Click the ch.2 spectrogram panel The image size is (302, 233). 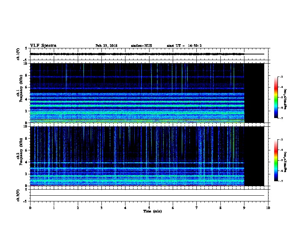tap(147, 156)
